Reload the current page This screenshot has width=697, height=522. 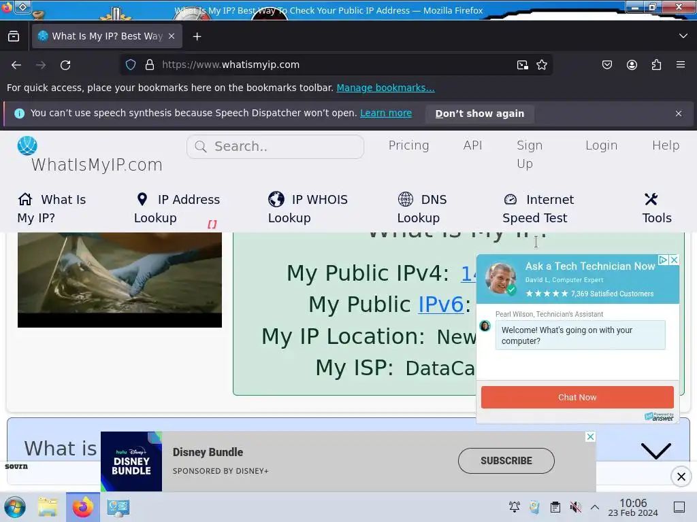point(65,65)
